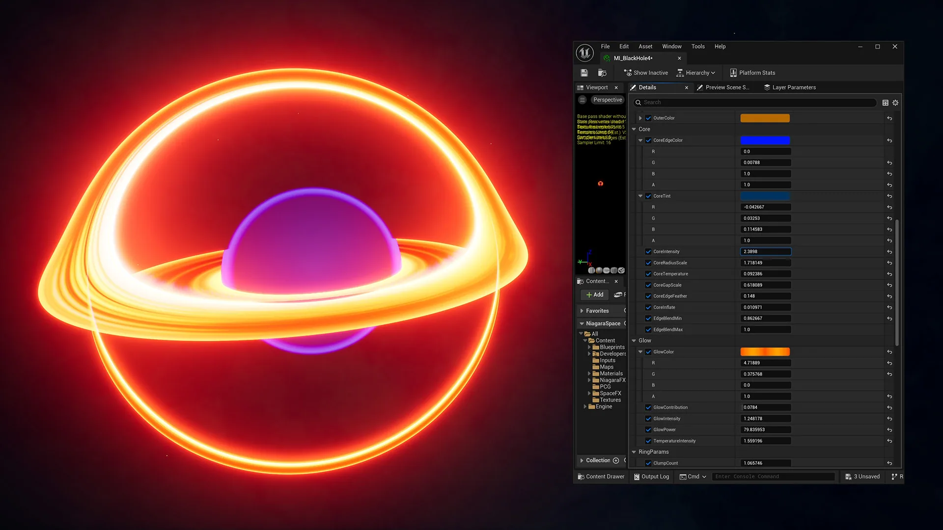The width and height of the screenshot is (943, 530).
Task: Open the viewport hamburger options menu
Action: (x=582, y=100)
